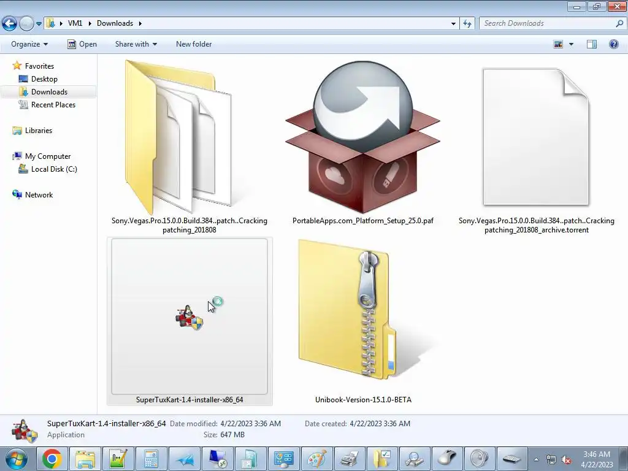This screenshot has height=471, width=628.
Task: Click the SuperTuxKart icon in details pane
Action: (24, 430)
